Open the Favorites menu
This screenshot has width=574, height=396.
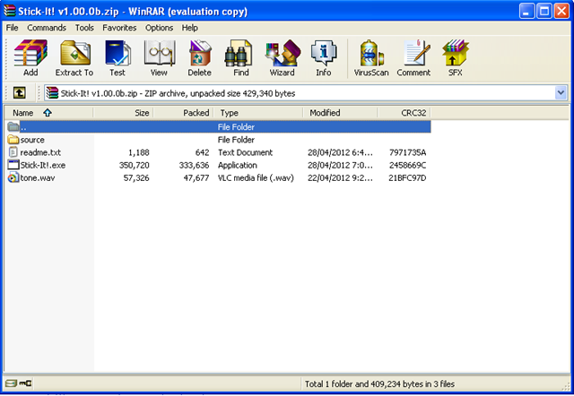click(x=119, y=28)
